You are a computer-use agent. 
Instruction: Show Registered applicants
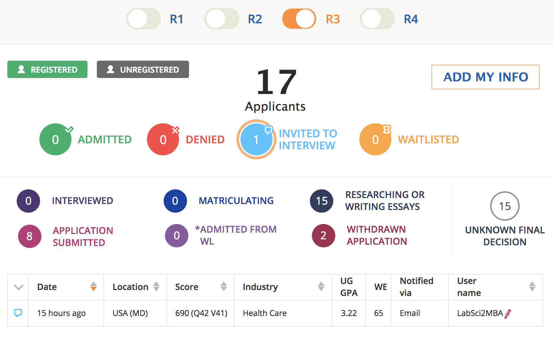pos(47,69)
